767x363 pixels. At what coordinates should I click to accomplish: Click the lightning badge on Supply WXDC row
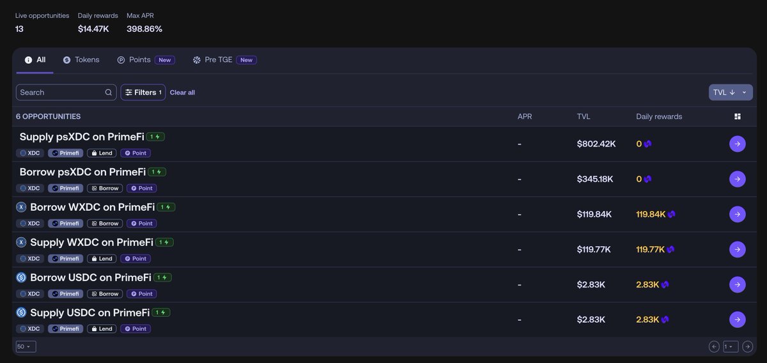(x=165, y=242)
